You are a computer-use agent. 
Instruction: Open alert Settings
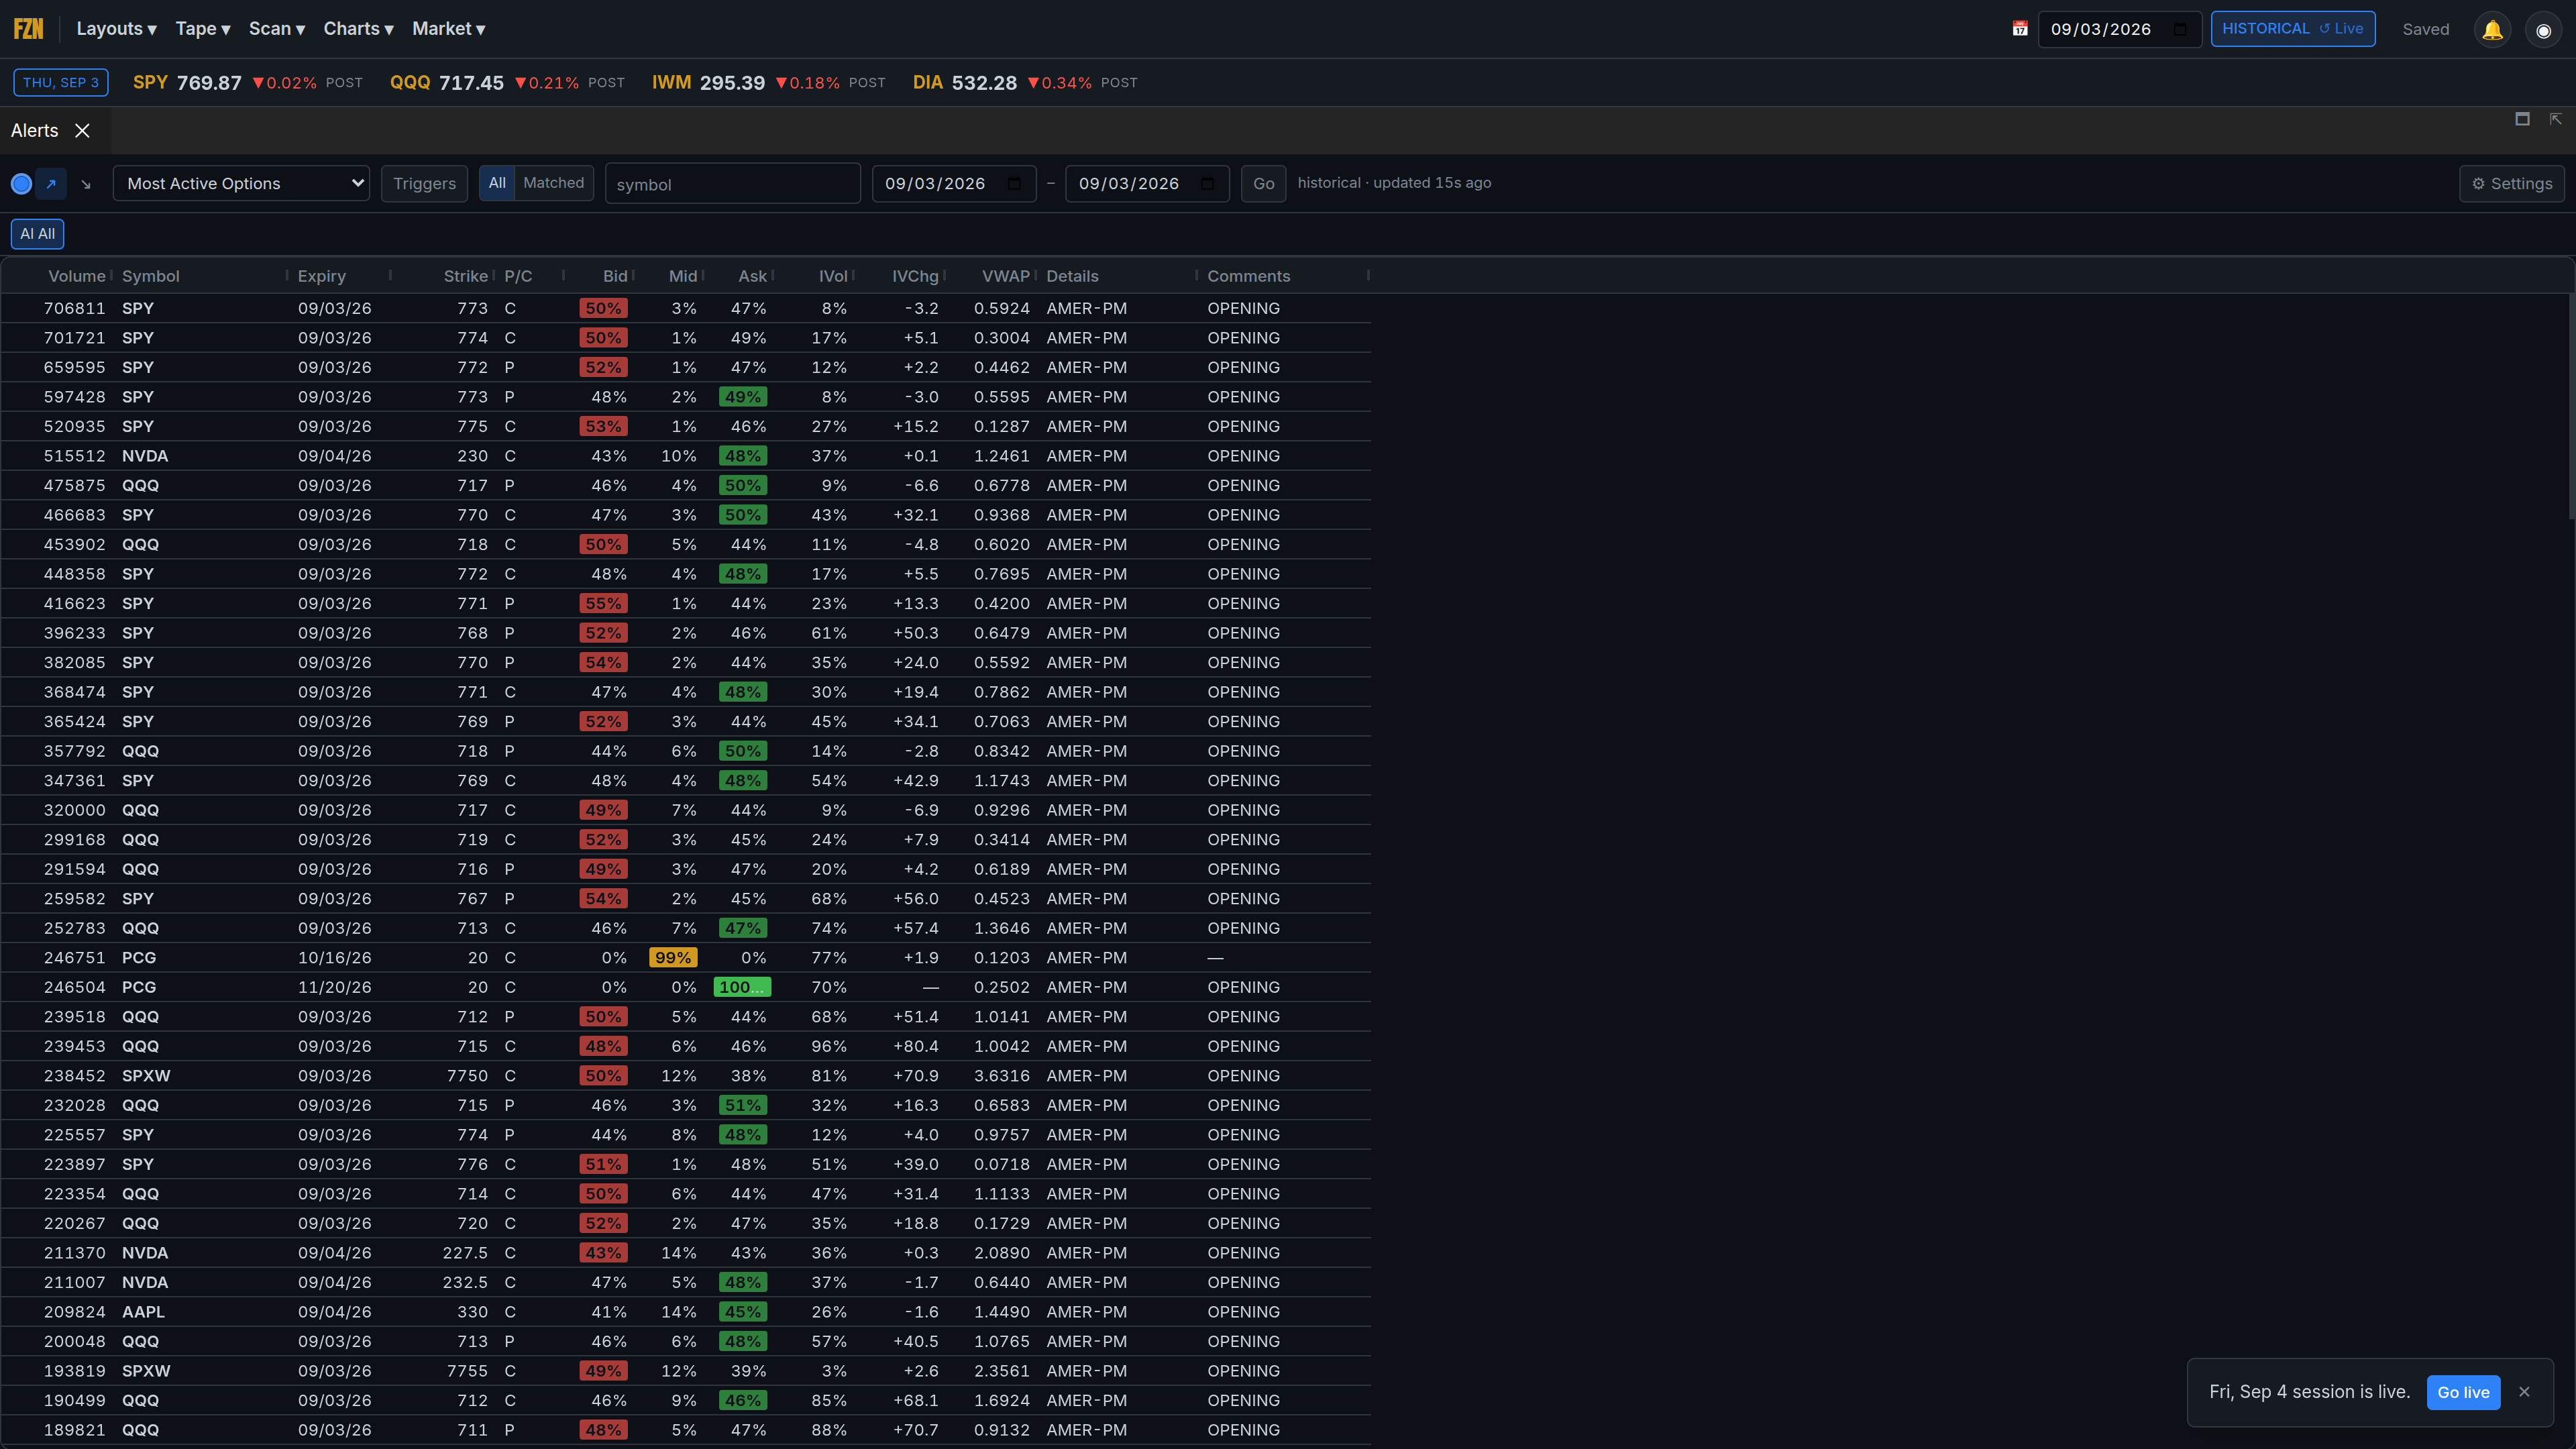(2512, 184)
